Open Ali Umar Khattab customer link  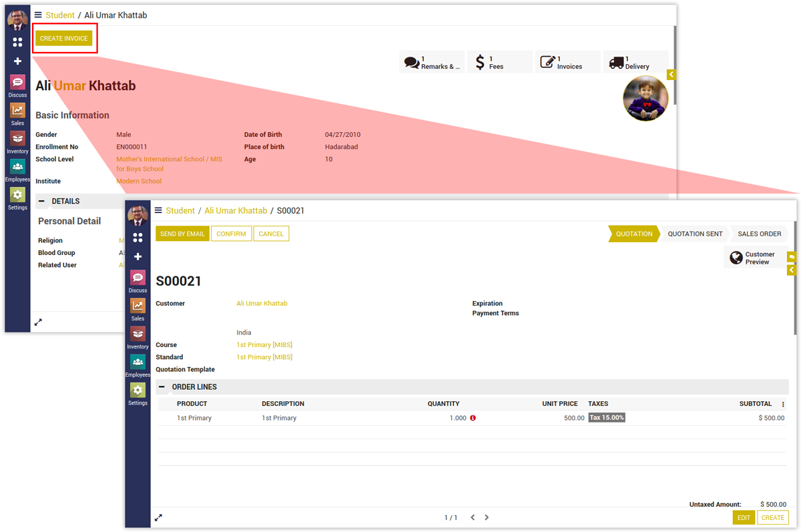tap(262, 304)
